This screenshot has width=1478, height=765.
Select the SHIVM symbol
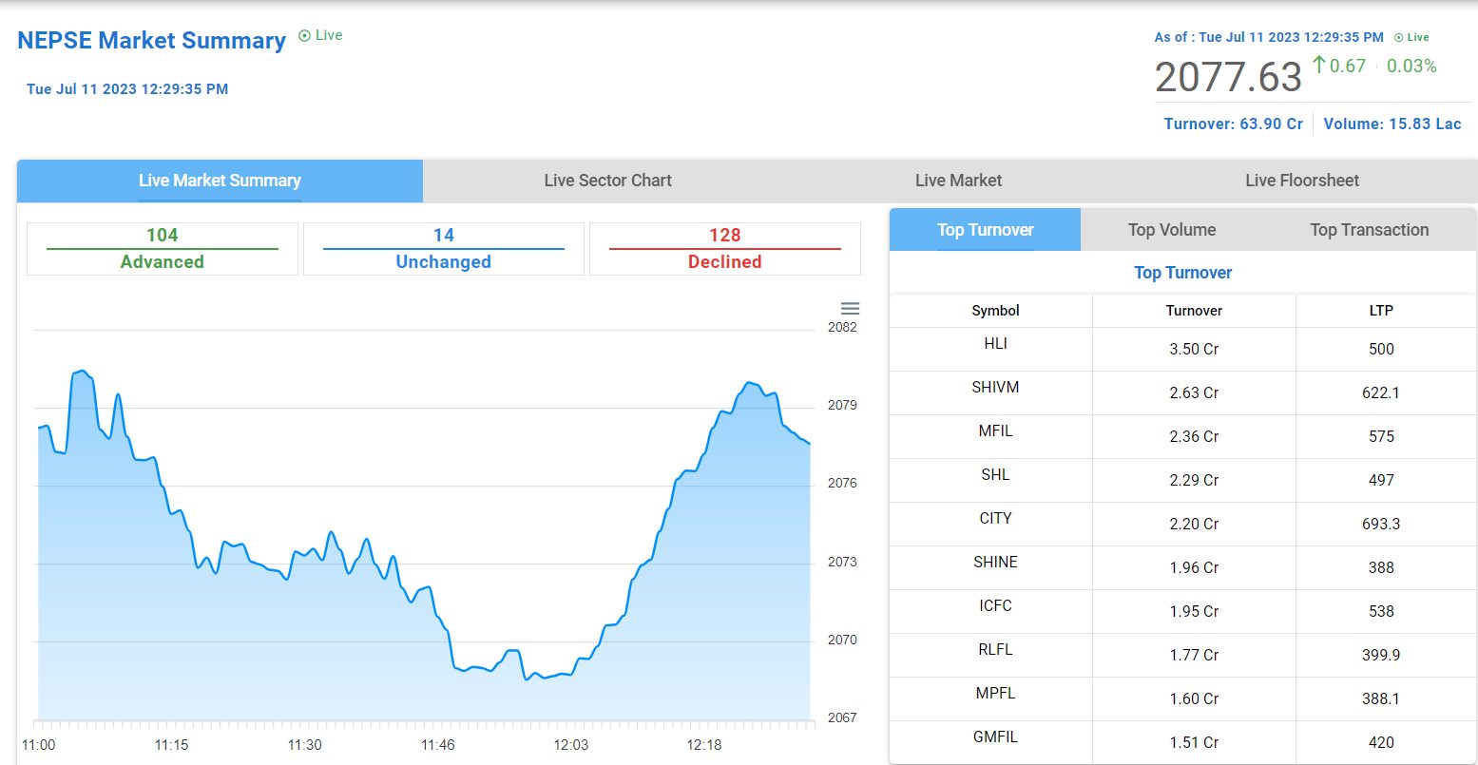[x=995, y=388]
